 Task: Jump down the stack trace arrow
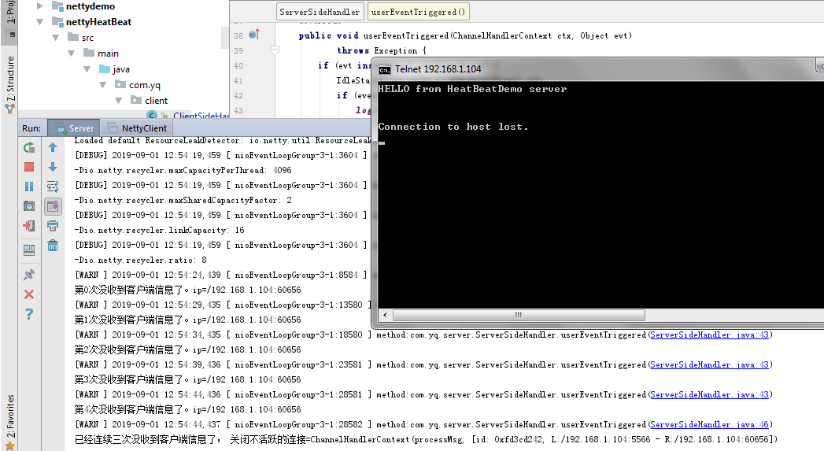point(53,167)
